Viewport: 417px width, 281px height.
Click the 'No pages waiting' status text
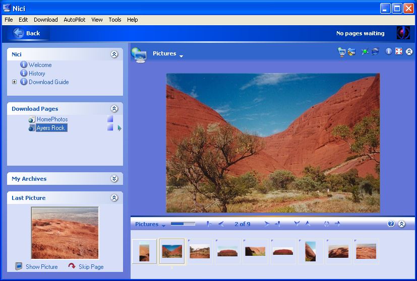coord(361,33)
